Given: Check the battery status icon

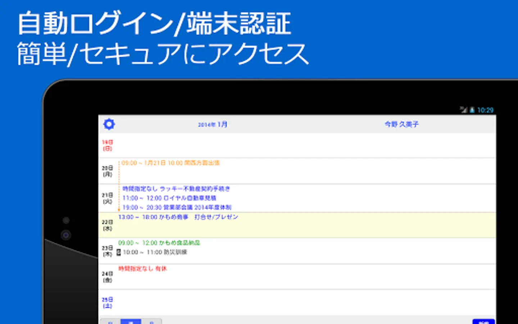Looking at the screenshot, I should coord(472,110).
